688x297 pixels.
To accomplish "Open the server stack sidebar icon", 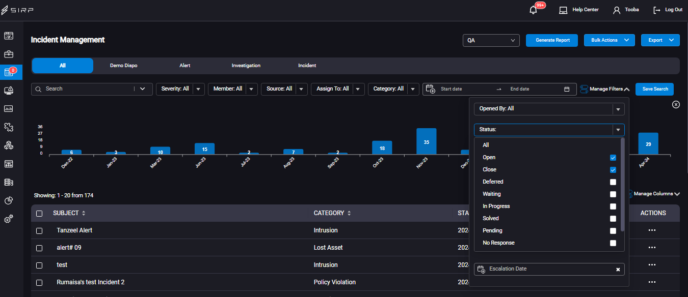I will [x=9, y=182].
